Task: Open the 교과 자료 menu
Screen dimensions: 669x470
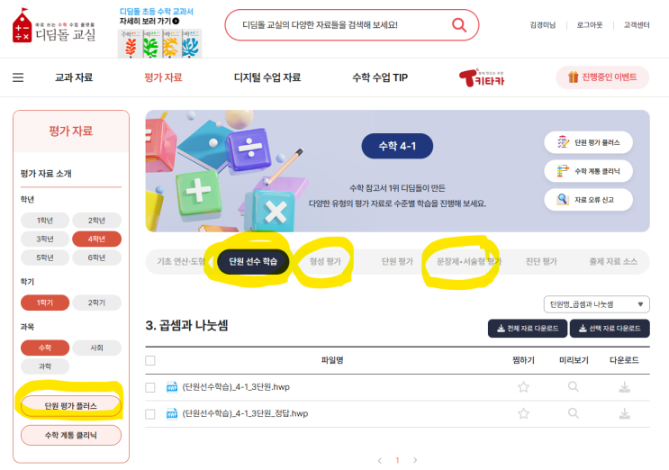Action: (74, 77)
